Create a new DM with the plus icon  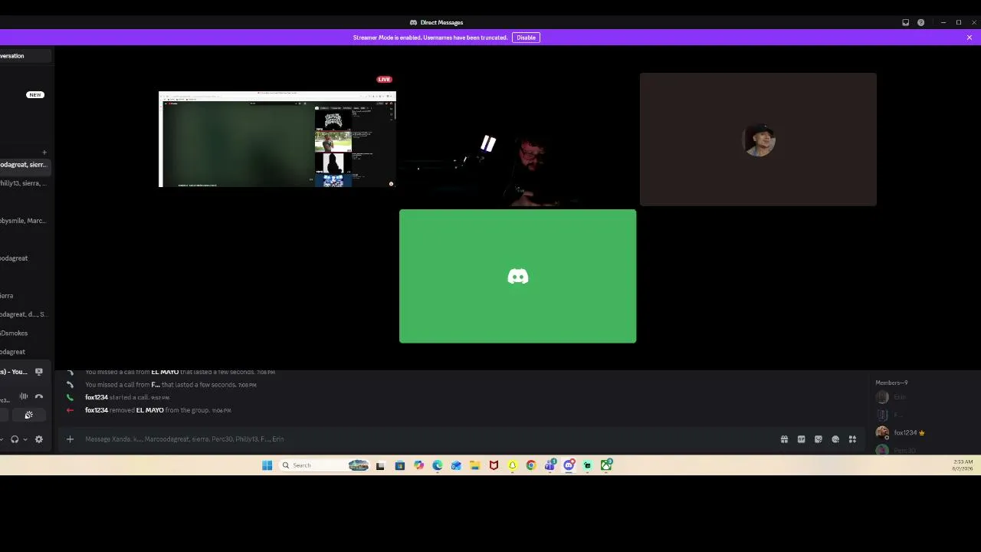click(x=44, y=153)
